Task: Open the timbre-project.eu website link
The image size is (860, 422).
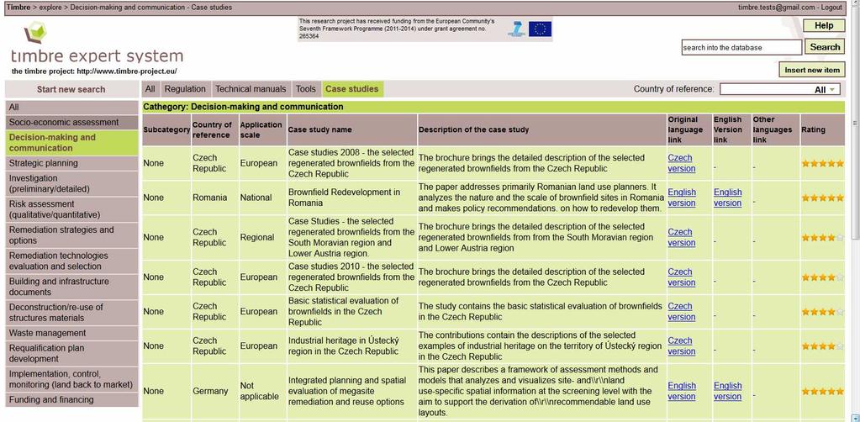Action: pyautogui.click(x=127, y=71)
